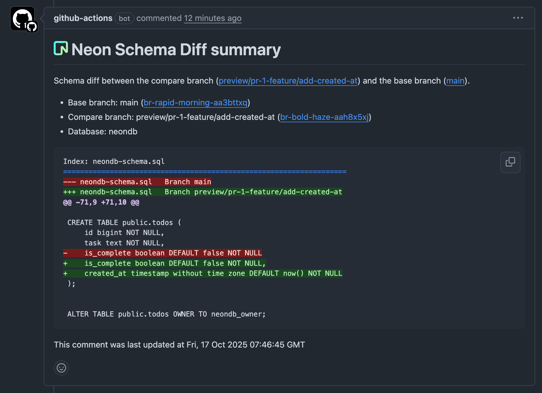Click the copy icon in the code block
Screen dimensions: 542x393
(510, 162)
